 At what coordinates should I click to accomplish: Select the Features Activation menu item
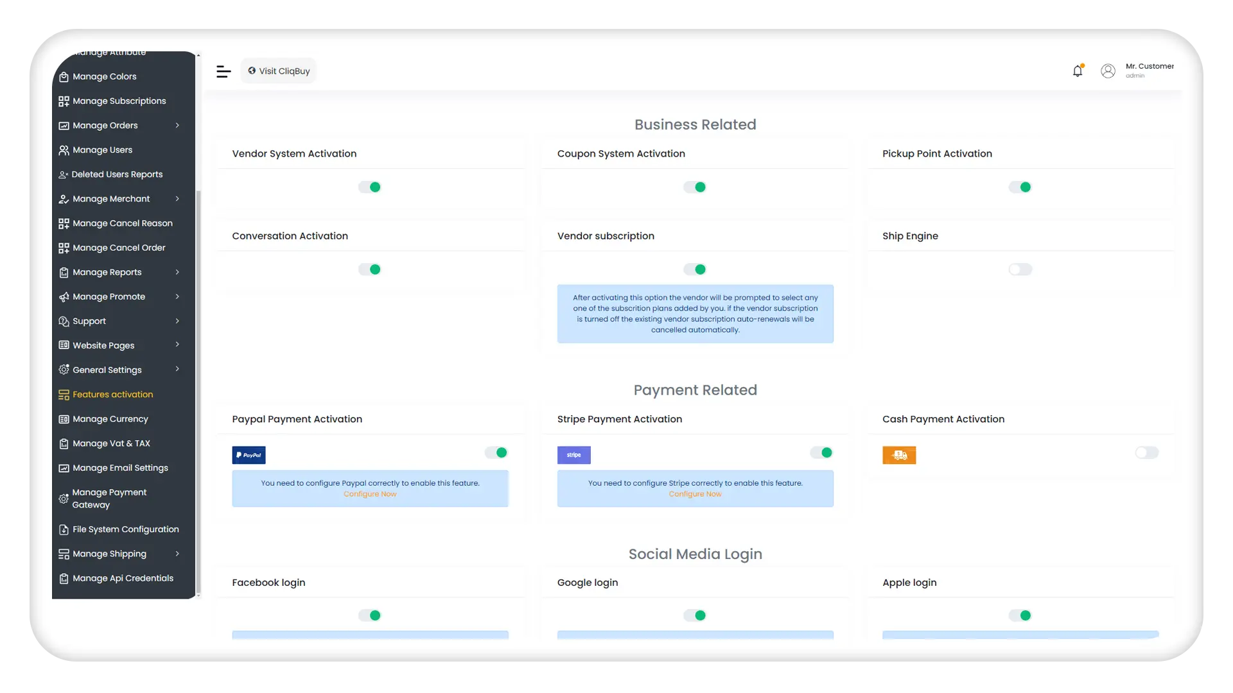[112, 395]
